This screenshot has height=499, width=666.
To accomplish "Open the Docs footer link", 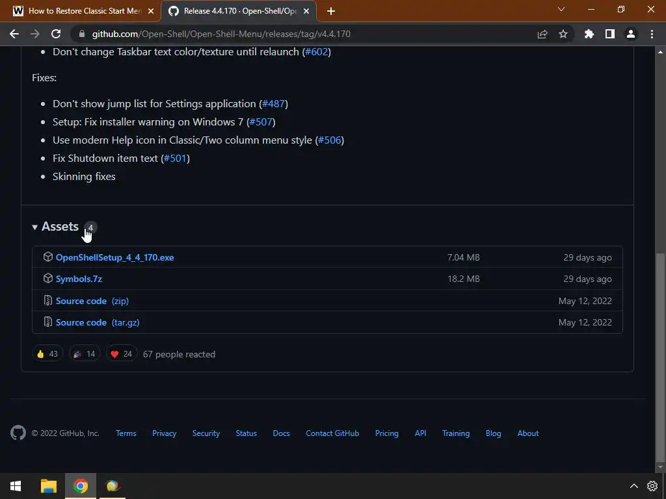I will coord(281,433).
